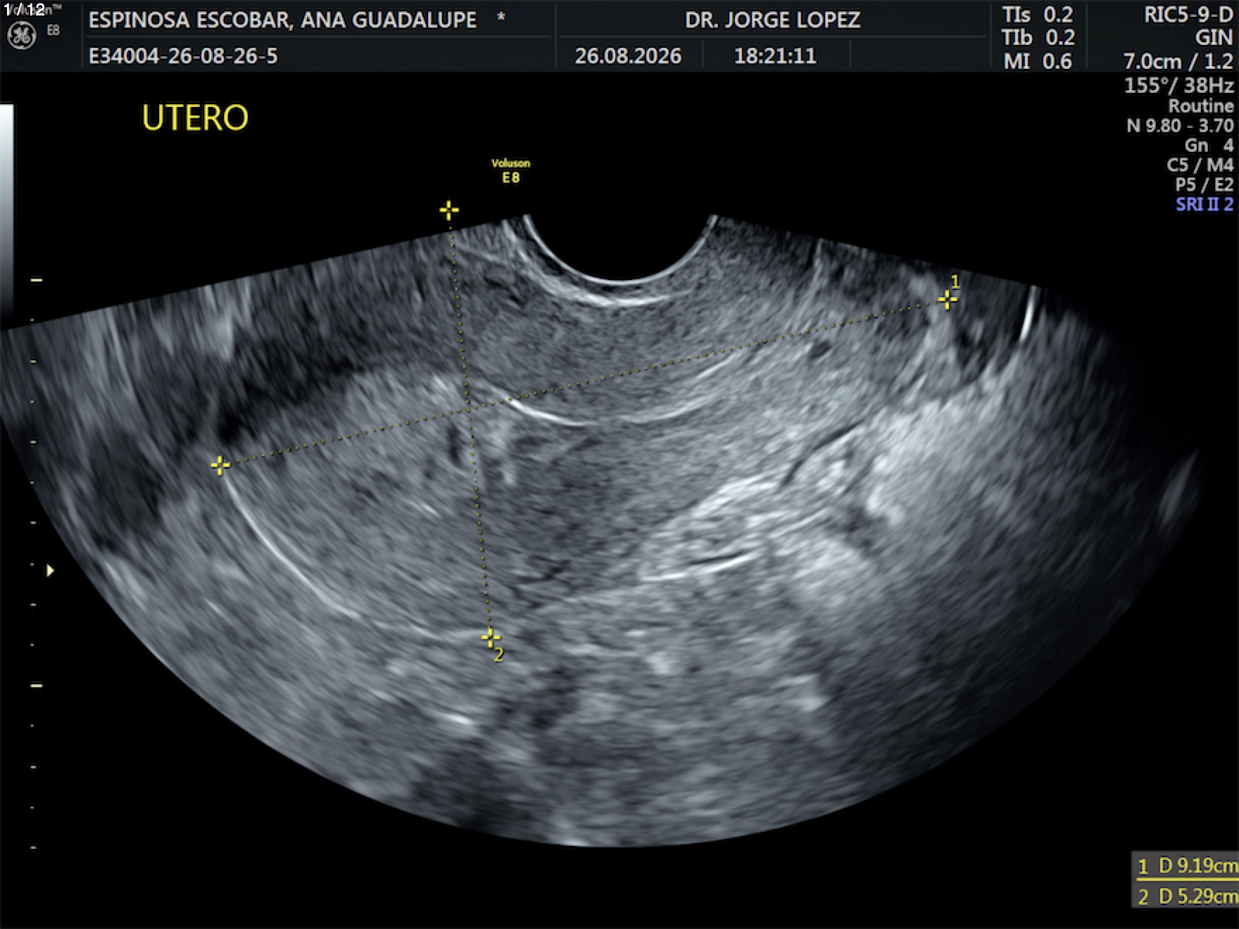Click the focal zone arrow marker

pos(50,570)
